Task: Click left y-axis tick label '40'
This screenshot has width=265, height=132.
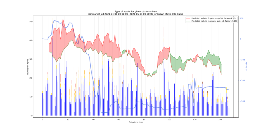Action: (x=31, y=40)
